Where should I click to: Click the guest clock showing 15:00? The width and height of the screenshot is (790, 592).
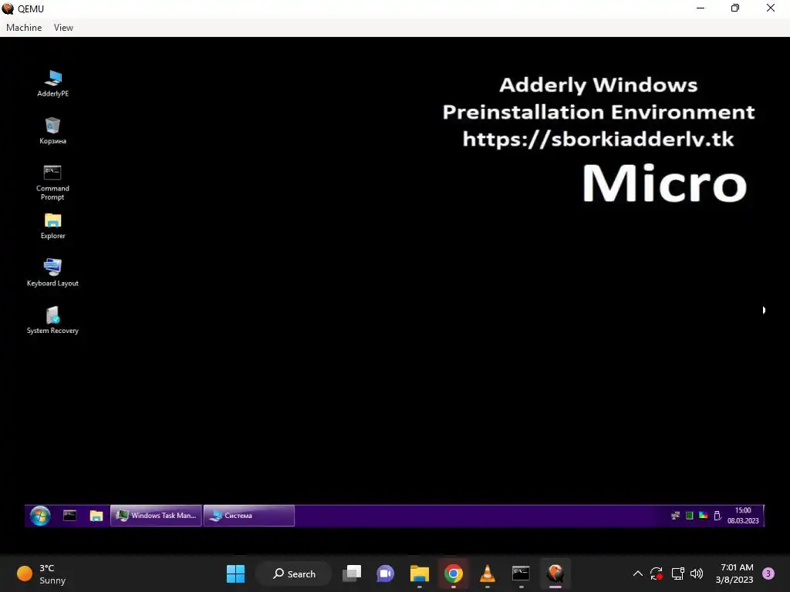743,516
